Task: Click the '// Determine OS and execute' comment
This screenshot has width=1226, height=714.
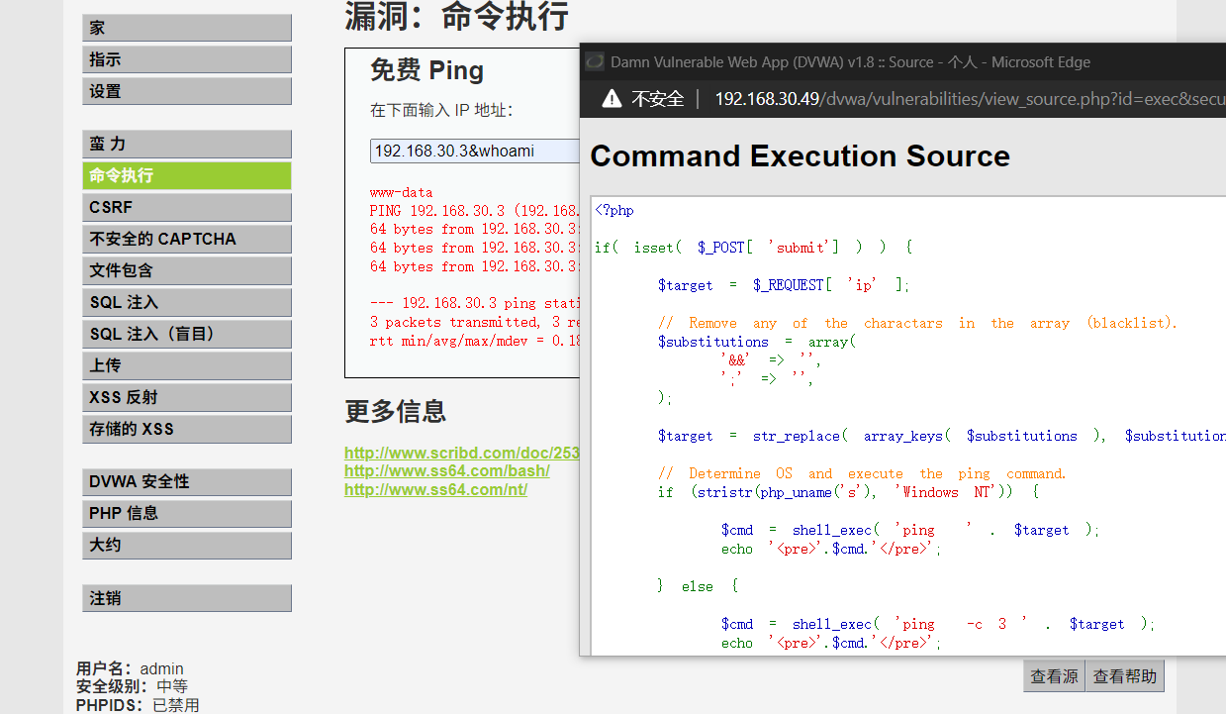Action: 862,473
